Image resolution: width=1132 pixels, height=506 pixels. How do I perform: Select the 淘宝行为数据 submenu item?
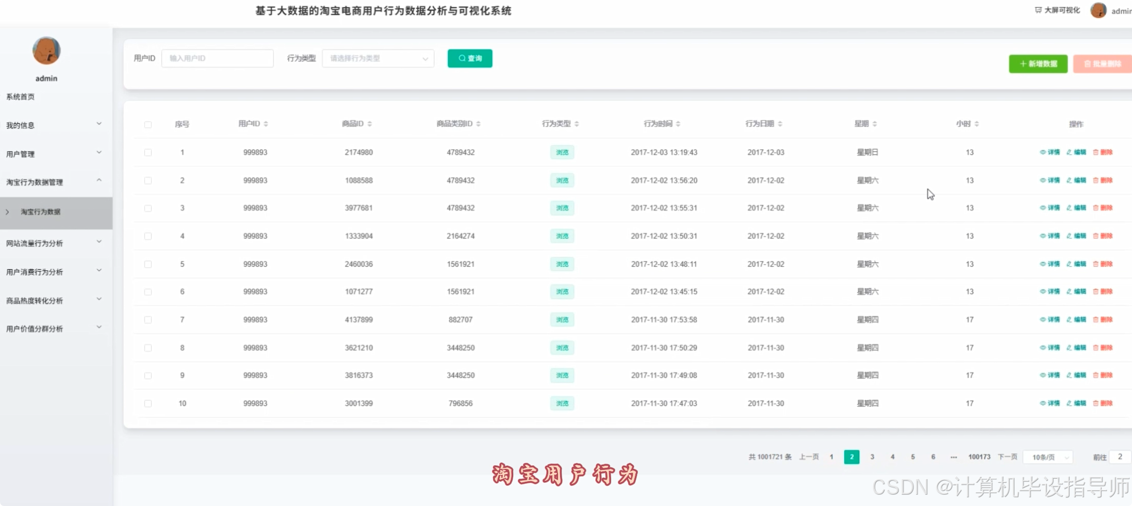[x=56, y=213]
